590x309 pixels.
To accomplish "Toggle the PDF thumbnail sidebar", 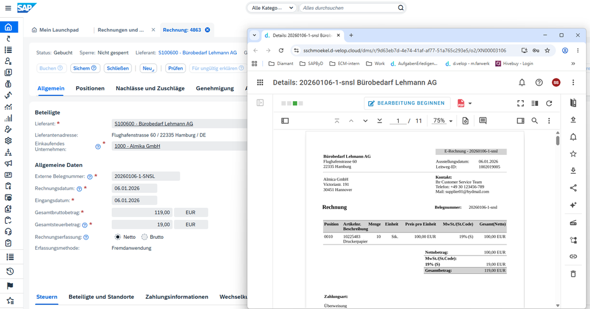I will tap(285, 121).
